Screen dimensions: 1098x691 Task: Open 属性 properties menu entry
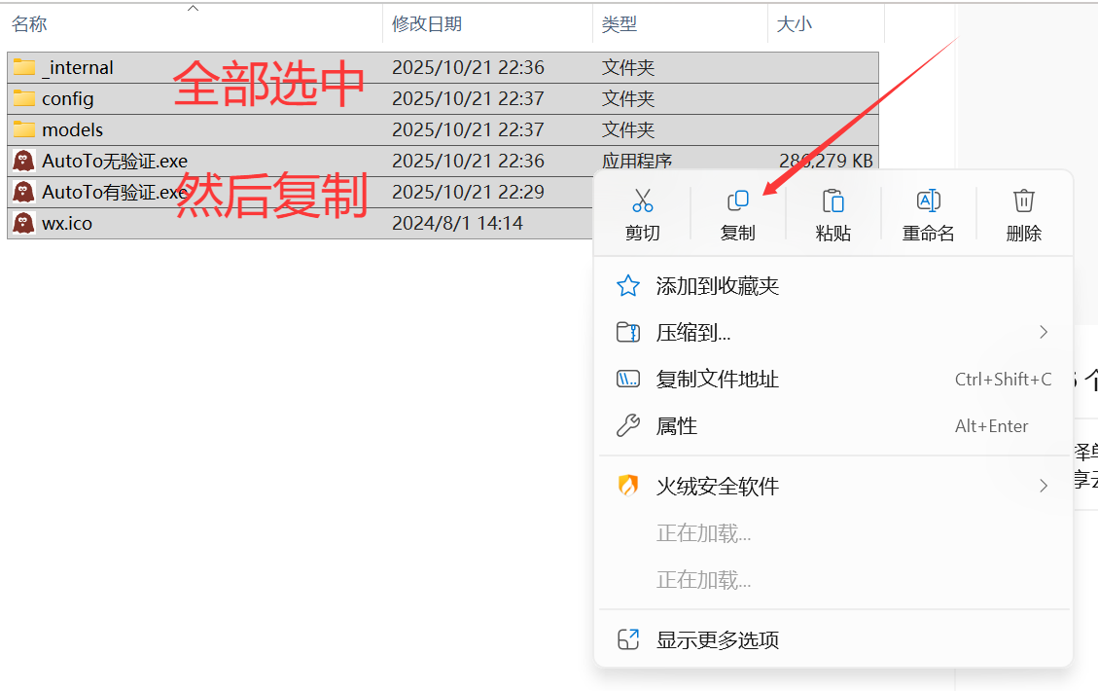pyautogui.click(x=676, y=426)
